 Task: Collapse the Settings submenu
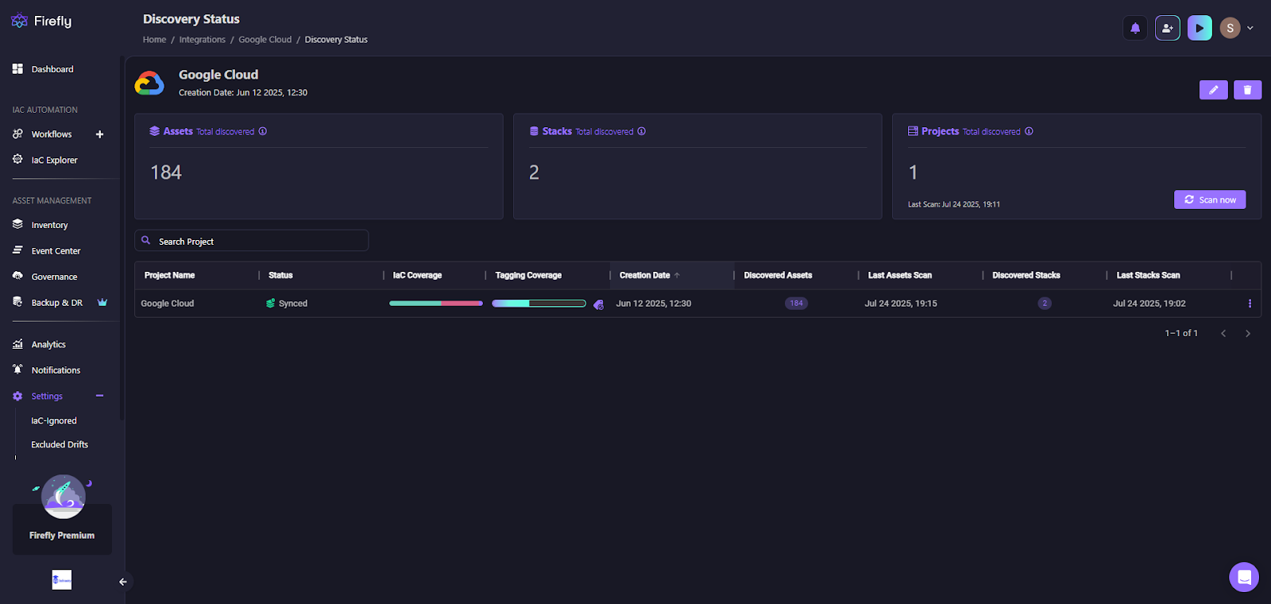[99, 396]
